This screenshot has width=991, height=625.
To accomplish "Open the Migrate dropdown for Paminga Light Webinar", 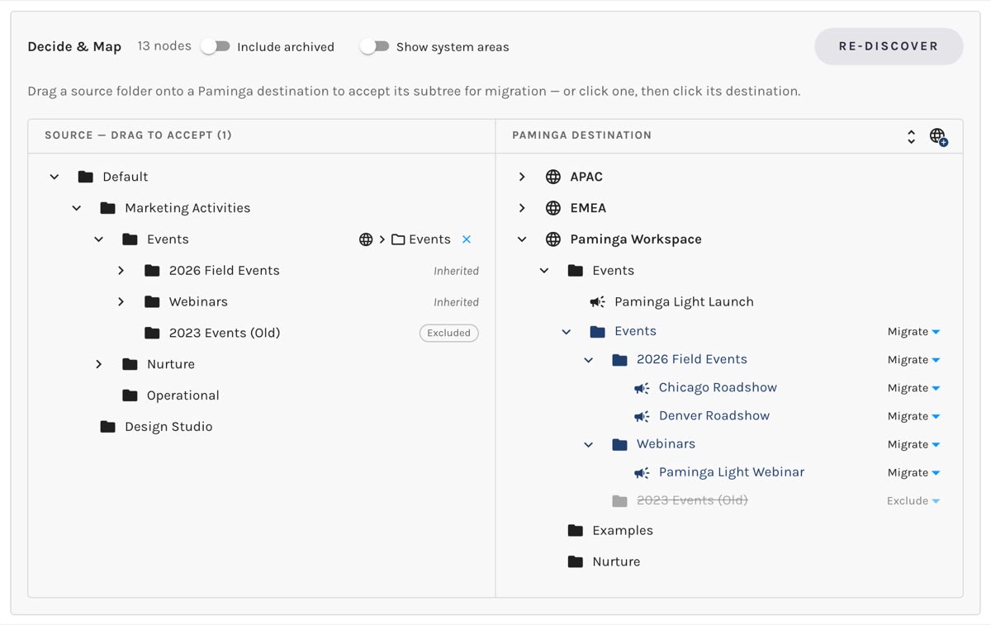I will click(x=913, y=472).
